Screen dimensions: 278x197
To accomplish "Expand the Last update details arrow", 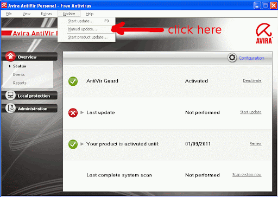I will (82, 112).
